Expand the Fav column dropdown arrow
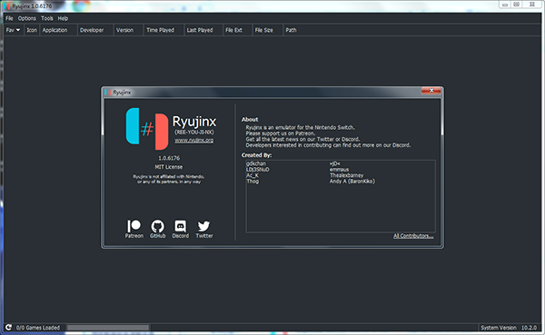The image size is (545, 335). coord(18,30)
